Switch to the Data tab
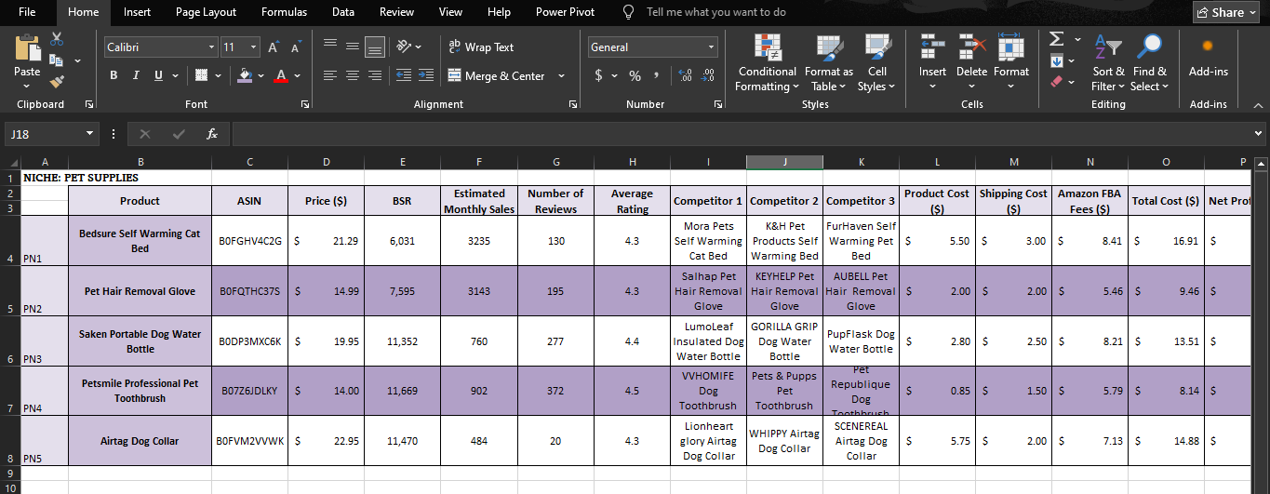 342,12
